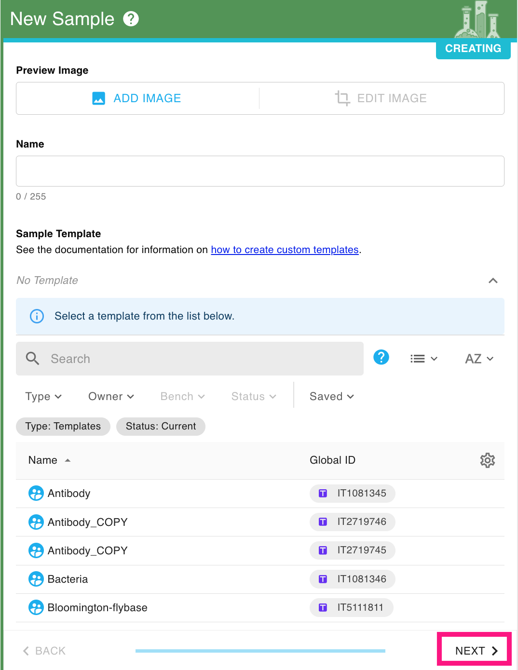The image size is (518, 670).
Task: Open the AZ sort order dropdown
Action: [479, 359]
